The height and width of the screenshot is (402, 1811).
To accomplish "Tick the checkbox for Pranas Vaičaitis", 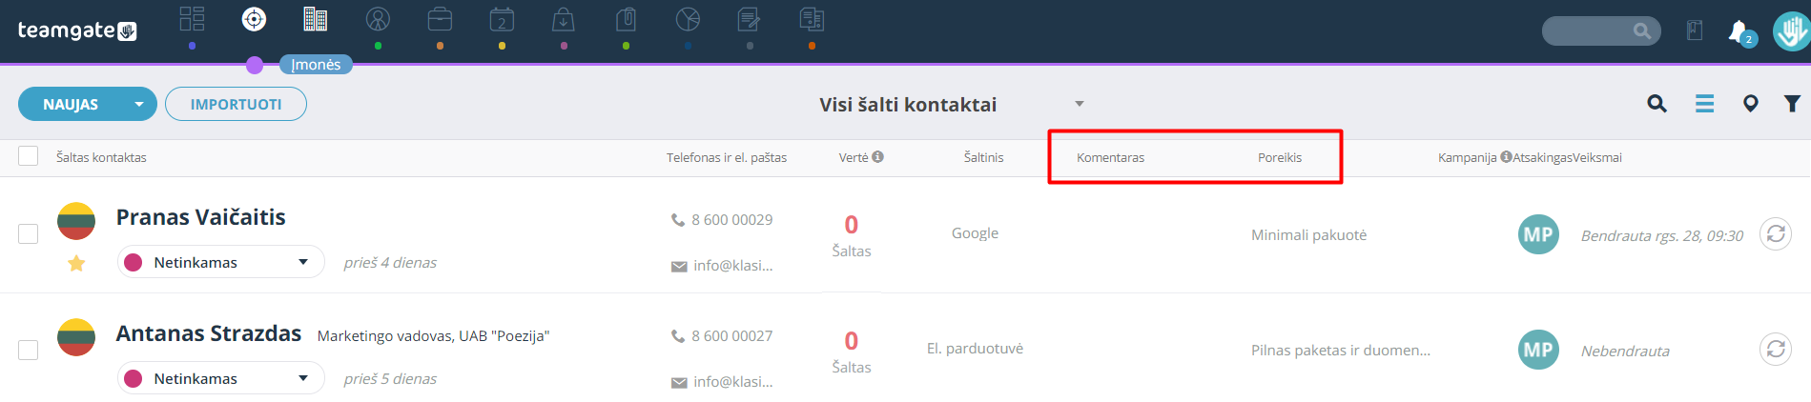I will point(29,233).
